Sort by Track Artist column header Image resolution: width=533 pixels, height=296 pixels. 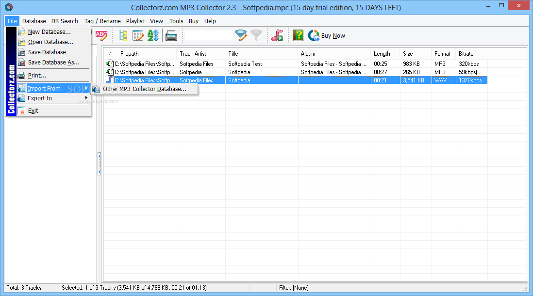[x=201, y=54]
